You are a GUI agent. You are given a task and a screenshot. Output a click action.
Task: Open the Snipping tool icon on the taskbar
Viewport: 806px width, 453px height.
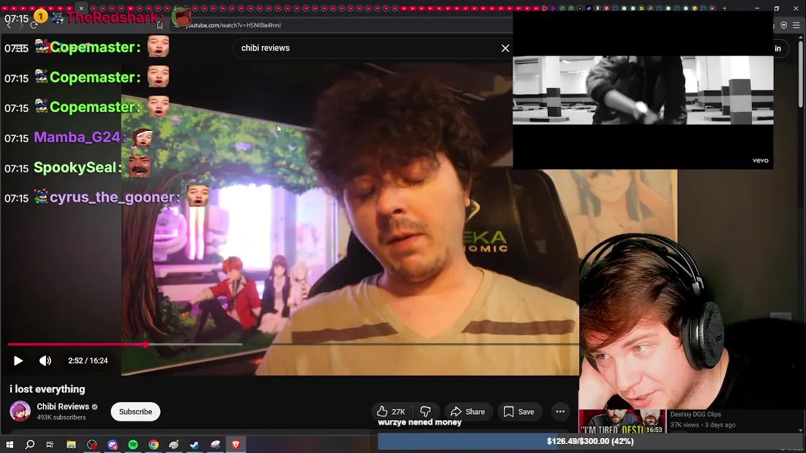pos(215,445)
